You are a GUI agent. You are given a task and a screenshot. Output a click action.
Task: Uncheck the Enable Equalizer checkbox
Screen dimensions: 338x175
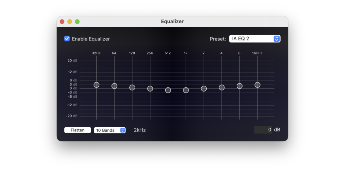[67, 38]
